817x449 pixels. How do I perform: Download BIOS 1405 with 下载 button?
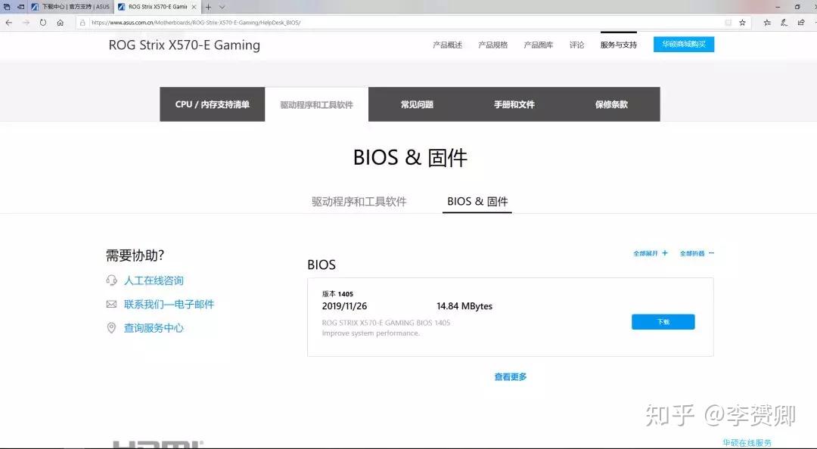coord(663,321)
